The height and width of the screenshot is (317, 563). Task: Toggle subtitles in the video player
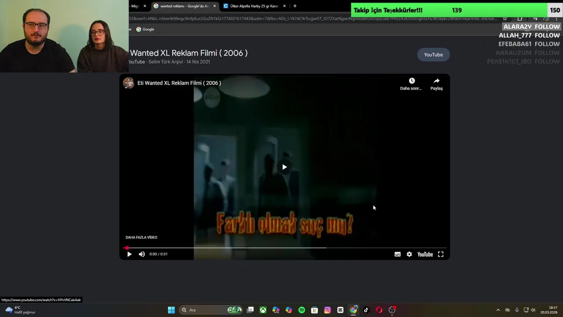click(x=398, y=254)
